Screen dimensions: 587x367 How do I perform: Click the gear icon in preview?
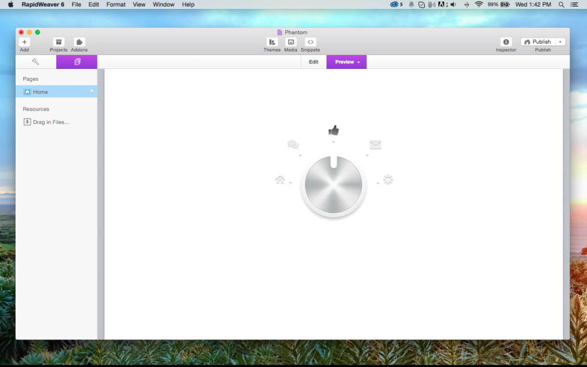[388, 179]
